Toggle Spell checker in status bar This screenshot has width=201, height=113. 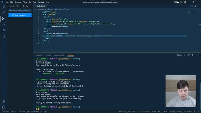pos(172,112)
